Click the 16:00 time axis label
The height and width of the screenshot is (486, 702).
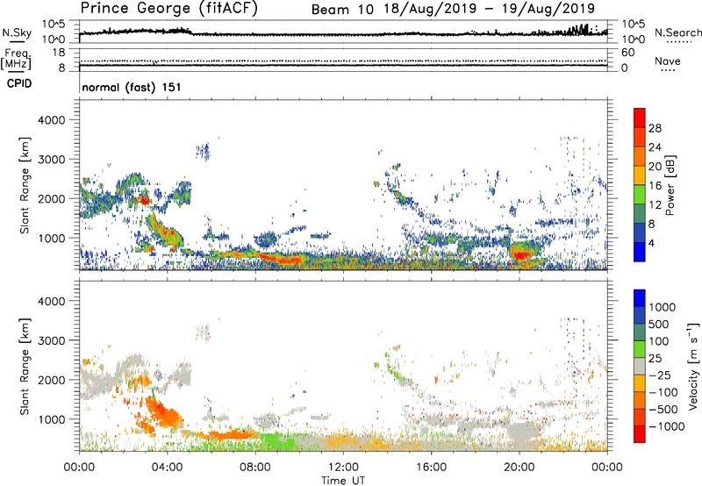(431, 468)
